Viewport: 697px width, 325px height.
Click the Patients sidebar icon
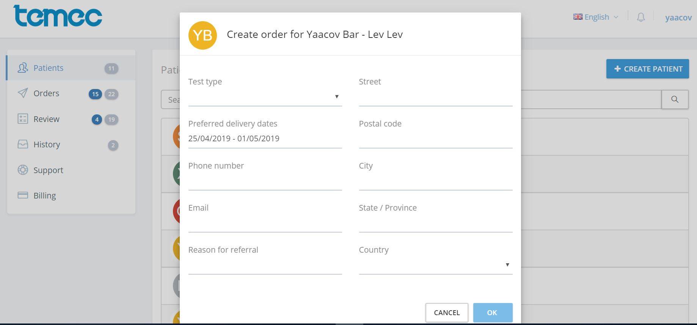[x=23, y=68]
